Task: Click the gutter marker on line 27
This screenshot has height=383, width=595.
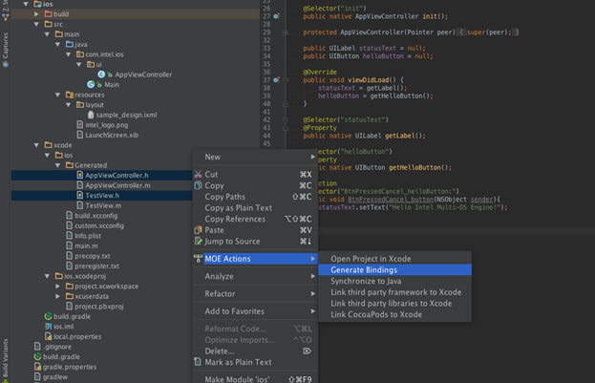Action: [277, 16]
